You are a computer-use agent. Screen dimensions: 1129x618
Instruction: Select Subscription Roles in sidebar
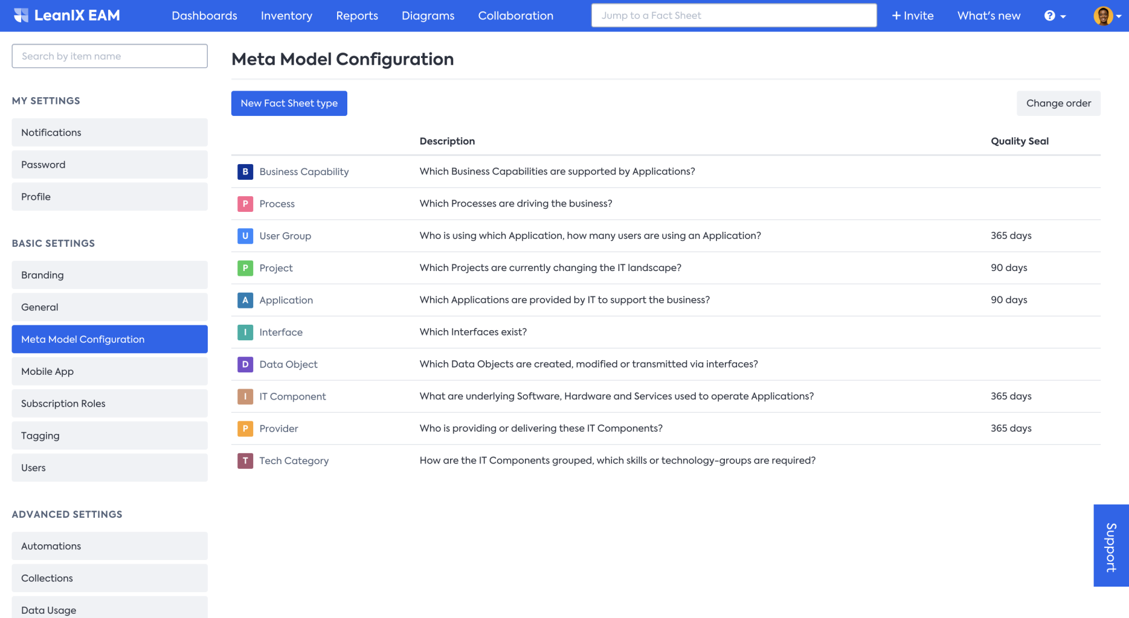pyautogui.click(x=109, y=404)
